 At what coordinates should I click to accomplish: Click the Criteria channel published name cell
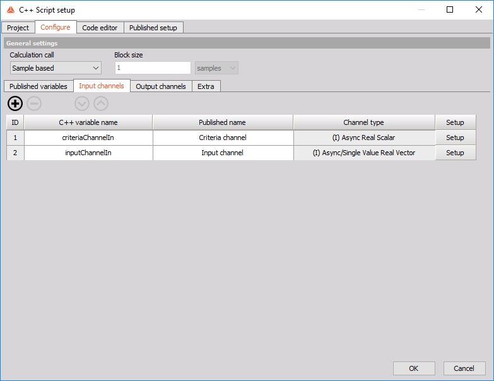(223, 138)
